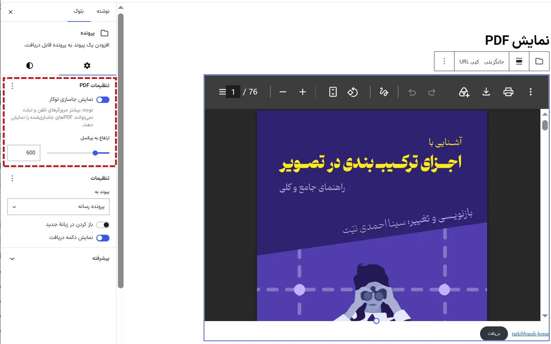Click the نمایش PDF post title
The image size is (551, 344).
pyautogui.click(x=517, y=41)
